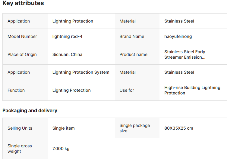Click the Lightning Protection System value
The height and width of the screenshot is (160, 227).
coord(81,72)
